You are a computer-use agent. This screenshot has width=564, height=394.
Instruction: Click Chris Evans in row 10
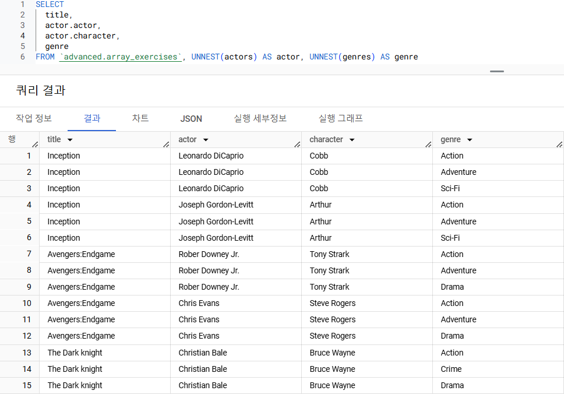(x=199, y=303)
